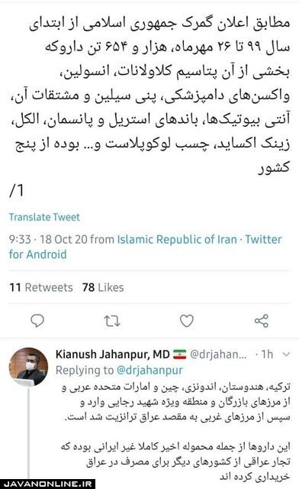Click the Translate Tweet link
The width and height of the screenshot is (299, 489).
point(44,217)
